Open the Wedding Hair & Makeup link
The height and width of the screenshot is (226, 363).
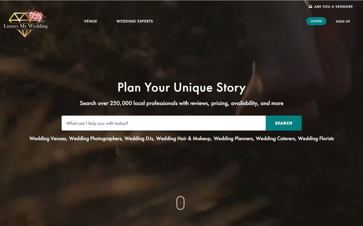point(183,139)
